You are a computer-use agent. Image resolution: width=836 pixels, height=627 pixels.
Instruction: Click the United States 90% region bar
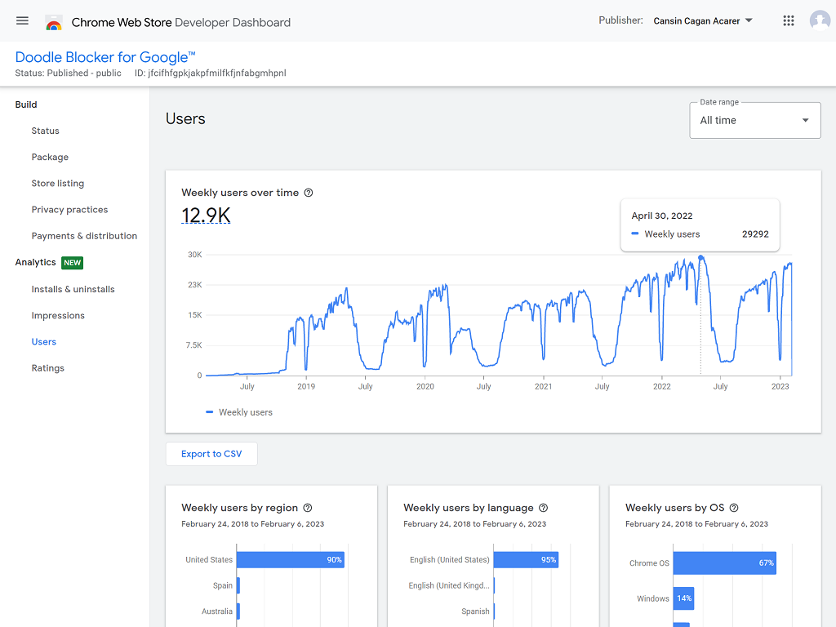coord(290,560)
